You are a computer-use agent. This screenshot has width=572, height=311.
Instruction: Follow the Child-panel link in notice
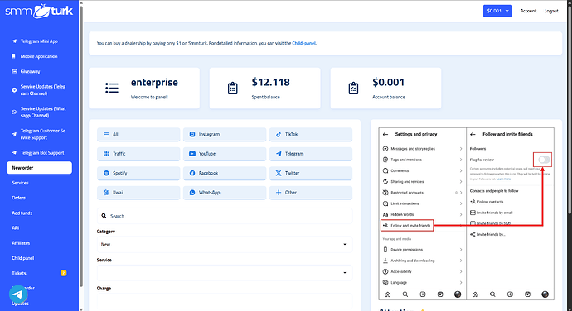304,43
